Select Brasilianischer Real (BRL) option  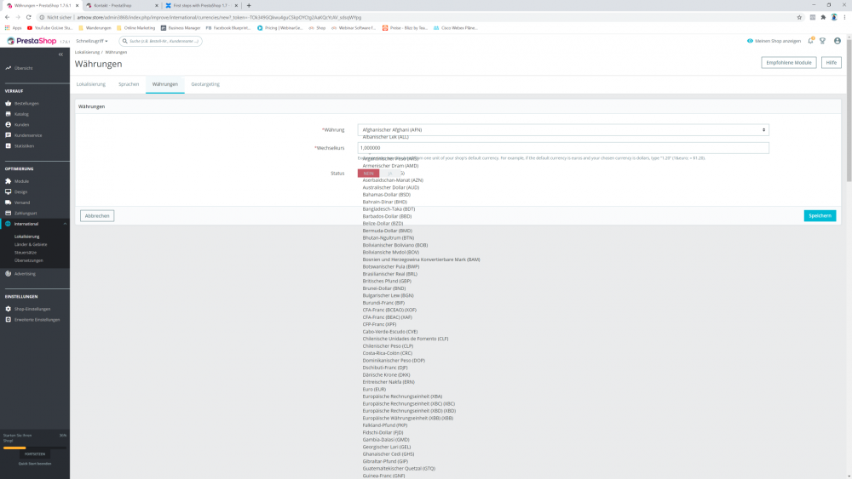[390, 274]
